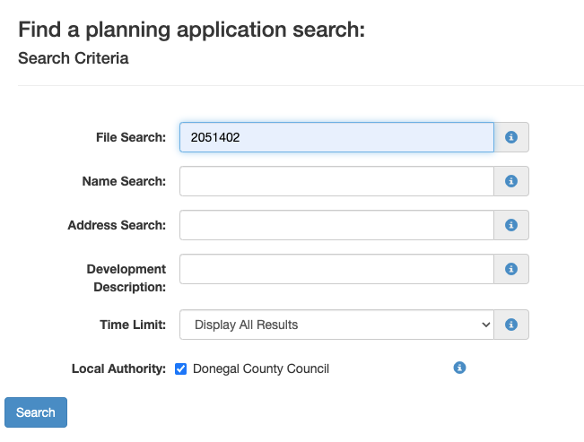Screen dimensions: 584x442
Task: Click the info icon beside Name Search
Action: [511, 181]
